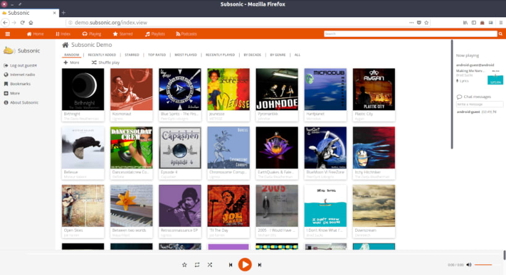
Task: Select the Most Played tab
Action: (x=185, y=55)
